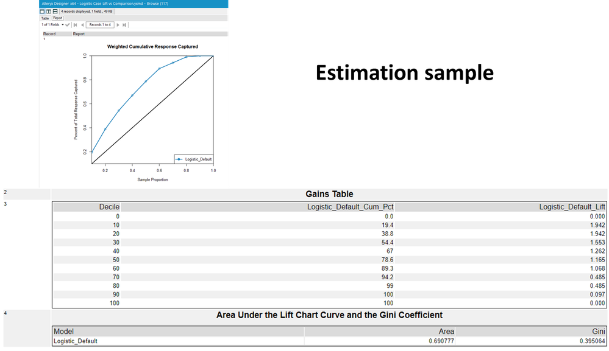Screen dimensions: 609x351
Task: Switch to the Table tab
Action: click(x=45, y=18)
